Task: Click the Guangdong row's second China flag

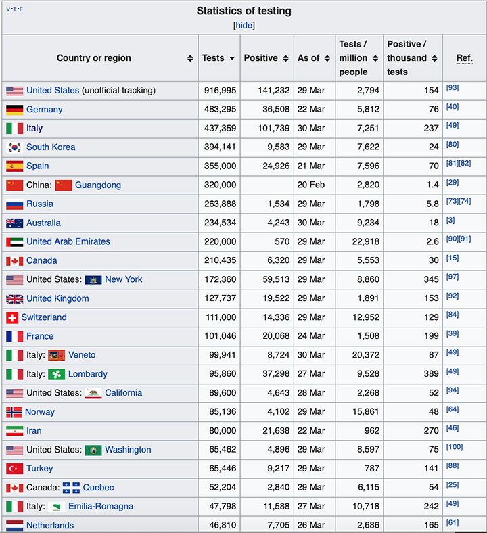Action: pos(63,185)
